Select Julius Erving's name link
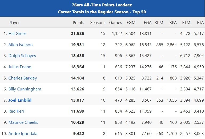 tap(20, 67)
